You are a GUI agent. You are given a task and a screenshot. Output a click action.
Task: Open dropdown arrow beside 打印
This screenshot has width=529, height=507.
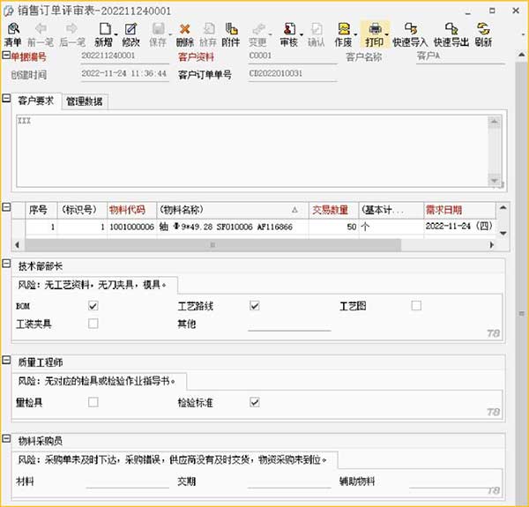tap(387, 34)
